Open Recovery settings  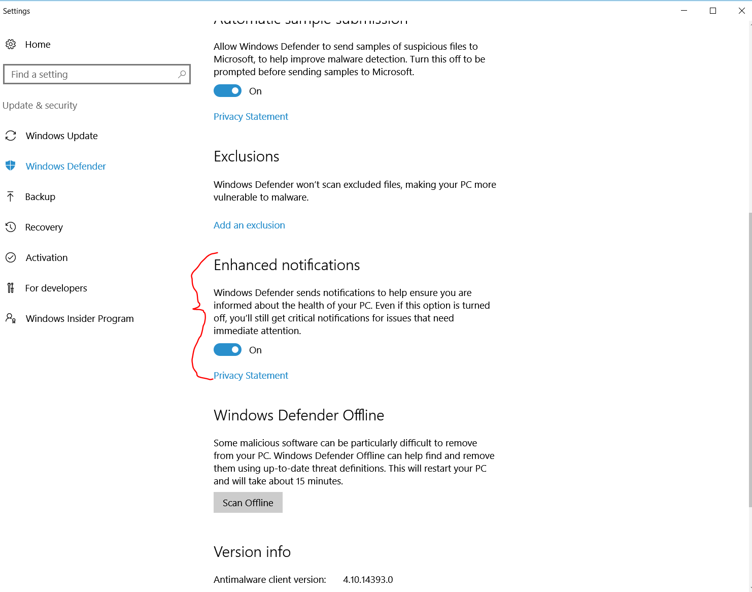(44, 227)
